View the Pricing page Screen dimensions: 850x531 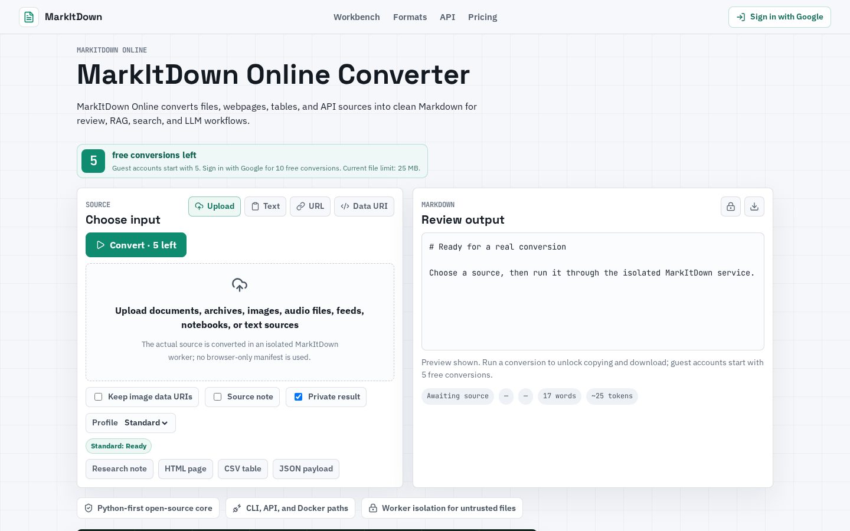pyautogui.click(x=482, y=17)
